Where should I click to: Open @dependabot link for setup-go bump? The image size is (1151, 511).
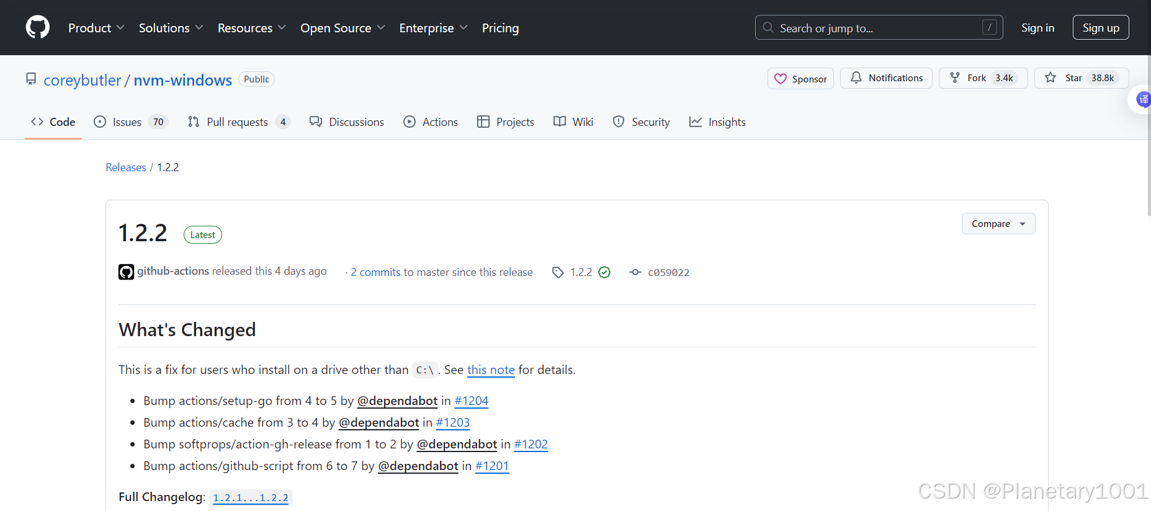point(397,401)
